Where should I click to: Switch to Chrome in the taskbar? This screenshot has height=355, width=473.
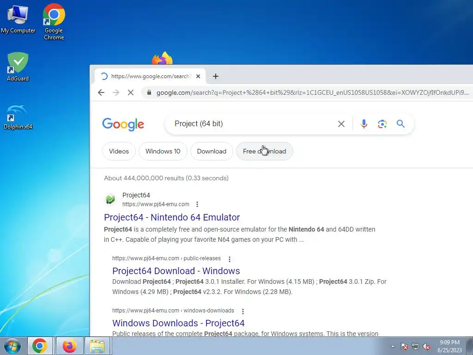coord(40,346)
